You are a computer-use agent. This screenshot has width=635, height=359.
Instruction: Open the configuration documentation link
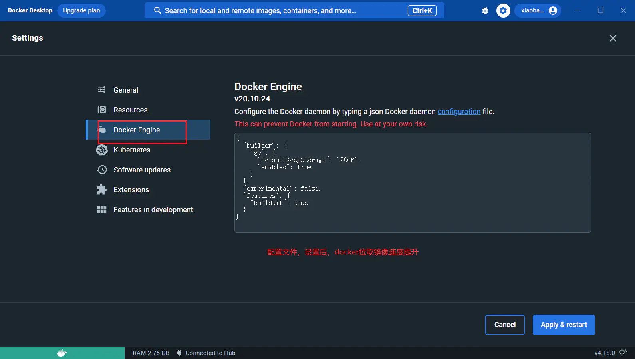459,112
